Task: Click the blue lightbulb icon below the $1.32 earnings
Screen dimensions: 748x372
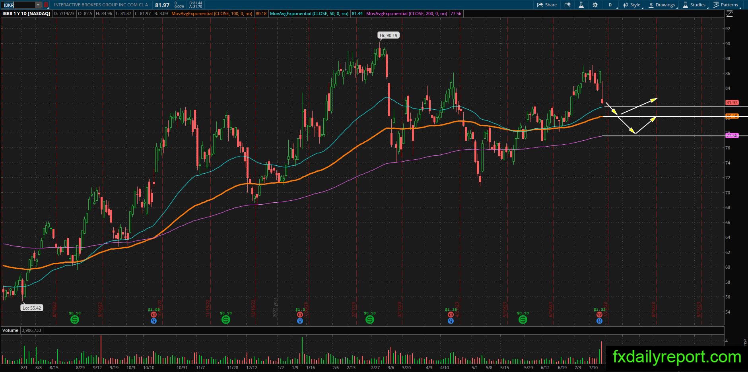Action: tap(599, 321)
